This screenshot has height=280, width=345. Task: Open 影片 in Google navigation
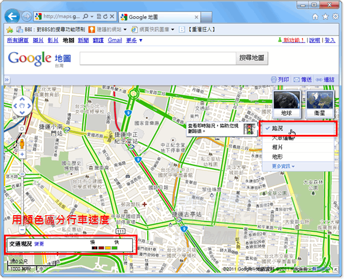pos(53,40)
